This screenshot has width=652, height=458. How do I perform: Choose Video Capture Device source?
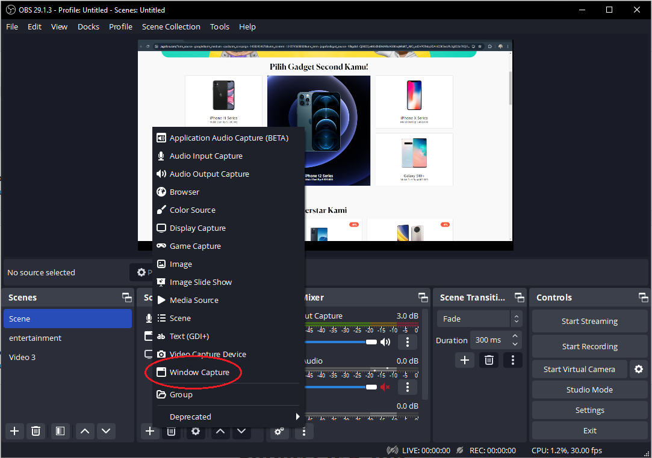pos(228,354)
